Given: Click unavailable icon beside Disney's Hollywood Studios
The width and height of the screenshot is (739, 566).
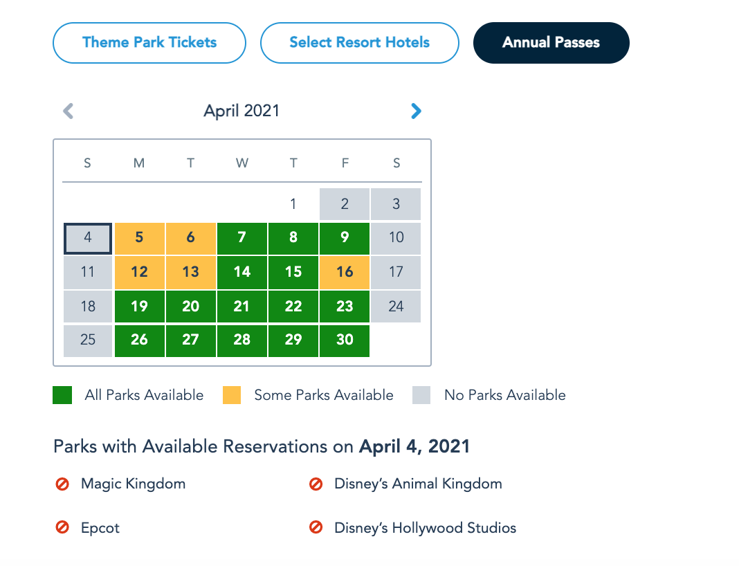Looking at the screenshot, I should pyautogui.click(x=316, y=528).
